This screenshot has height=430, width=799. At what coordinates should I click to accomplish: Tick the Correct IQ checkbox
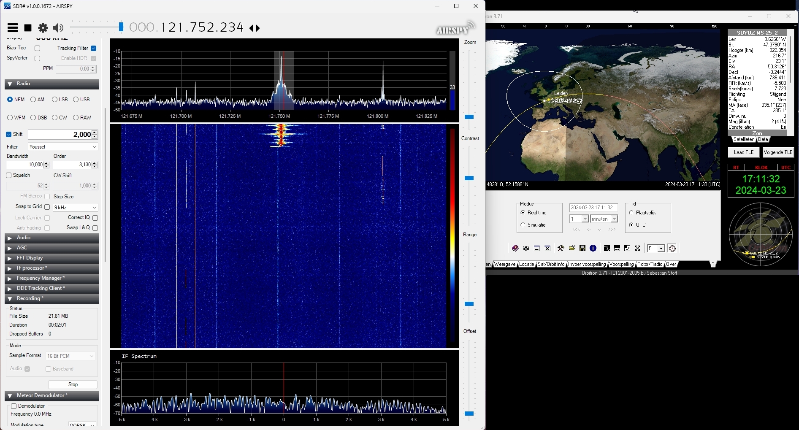(x=95, y=218)
